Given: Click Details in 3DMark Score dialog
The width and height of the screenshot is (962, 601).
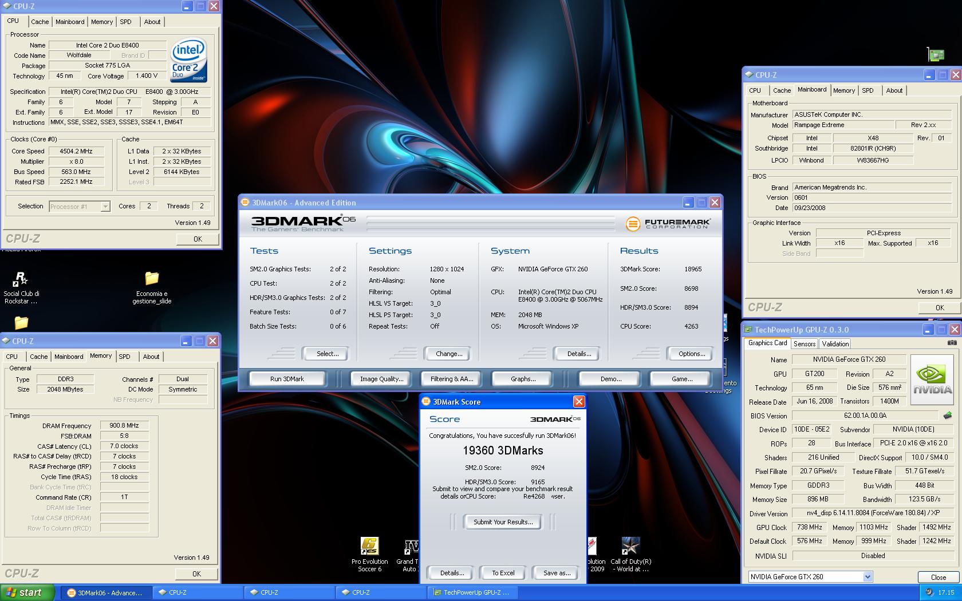Looking at the screenshot, I should coord(452,572).
